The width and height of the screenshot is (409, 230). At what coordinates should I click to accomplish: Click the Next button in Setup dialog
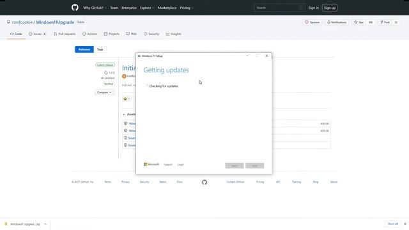coord(254,165)
